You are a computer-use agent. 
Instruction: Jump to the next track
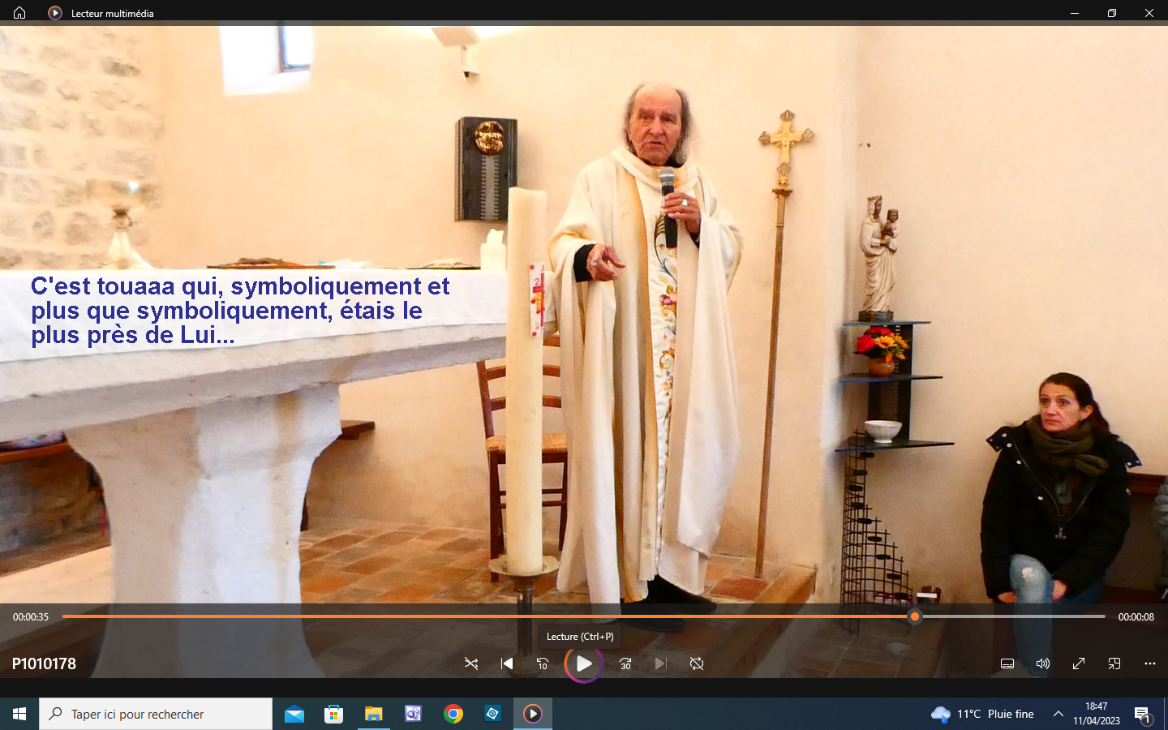(661, 663)
